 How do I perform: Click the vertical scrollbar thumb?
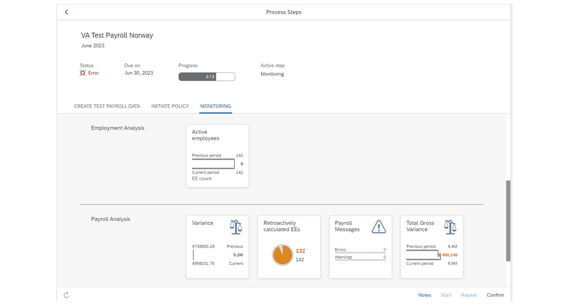coord(508,220)
